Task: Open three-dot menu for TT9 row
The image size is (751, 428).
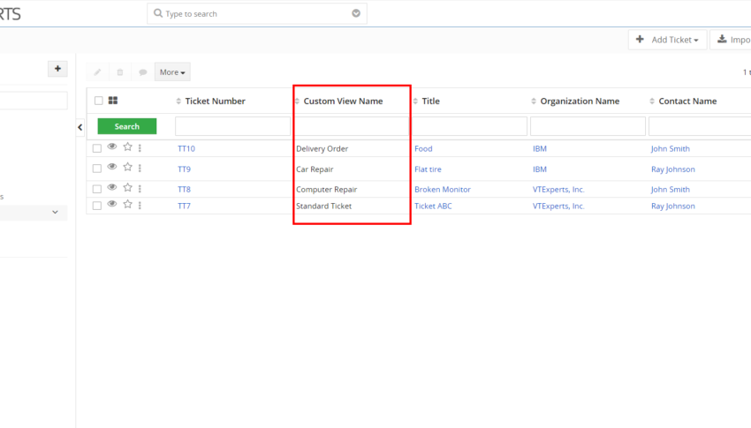Action: [140, 168]
